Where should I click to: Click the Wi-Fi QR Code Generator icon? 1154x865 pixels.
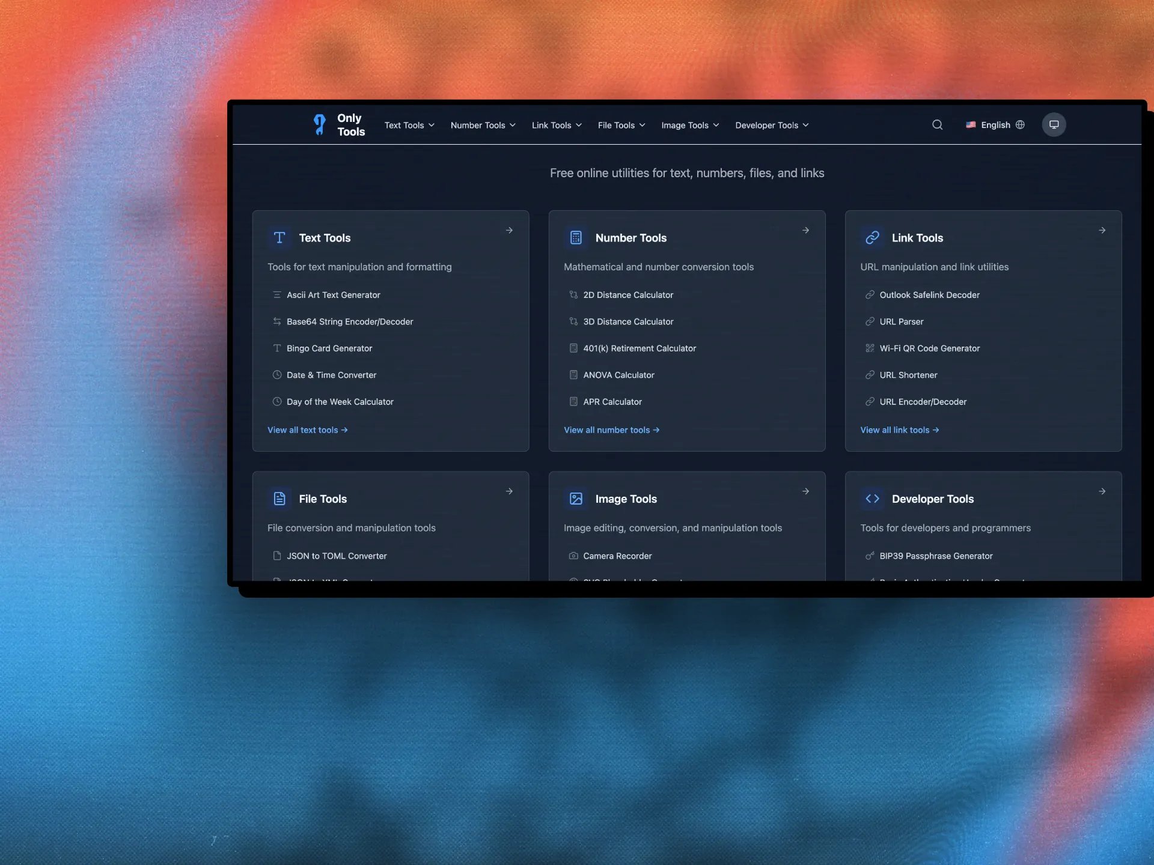point(870,348)
